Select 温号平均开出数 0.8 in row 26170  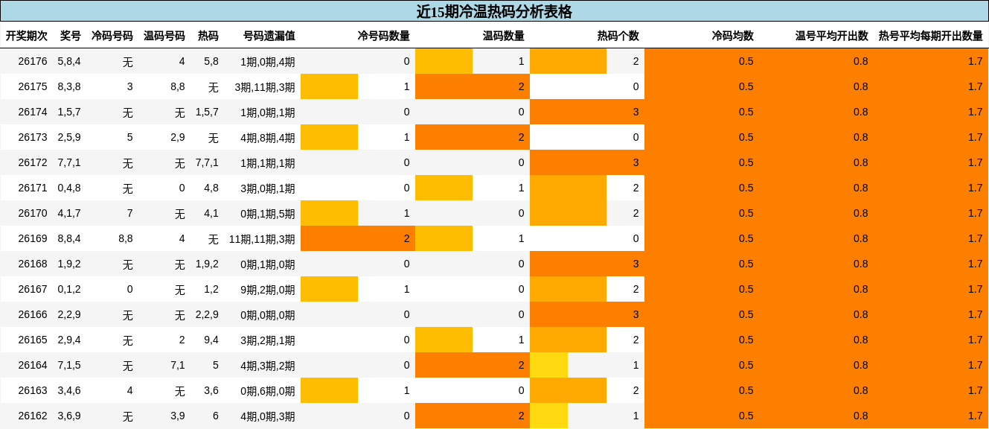pyautogui.click(x=860, y=213)
